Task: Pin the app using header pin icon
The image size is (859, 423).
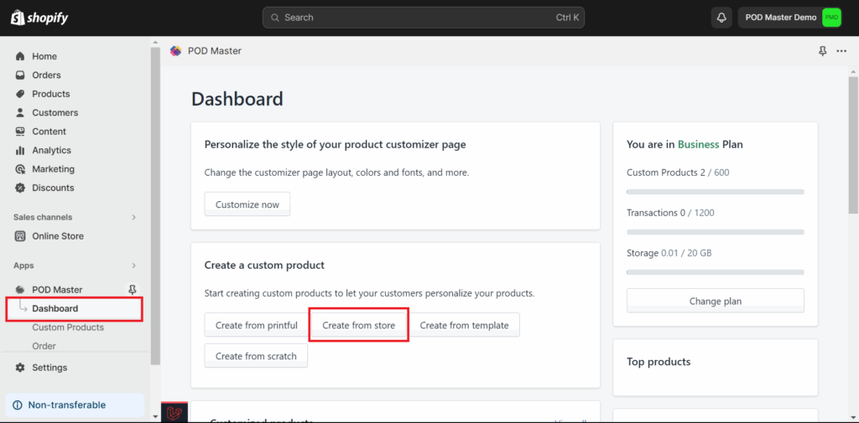Action: point(822,51)
